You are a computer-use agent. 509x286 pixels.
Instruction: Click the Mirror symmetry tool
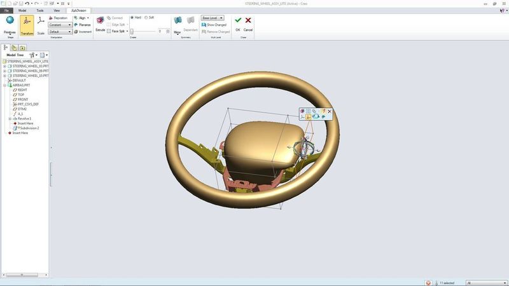point(178,25)
